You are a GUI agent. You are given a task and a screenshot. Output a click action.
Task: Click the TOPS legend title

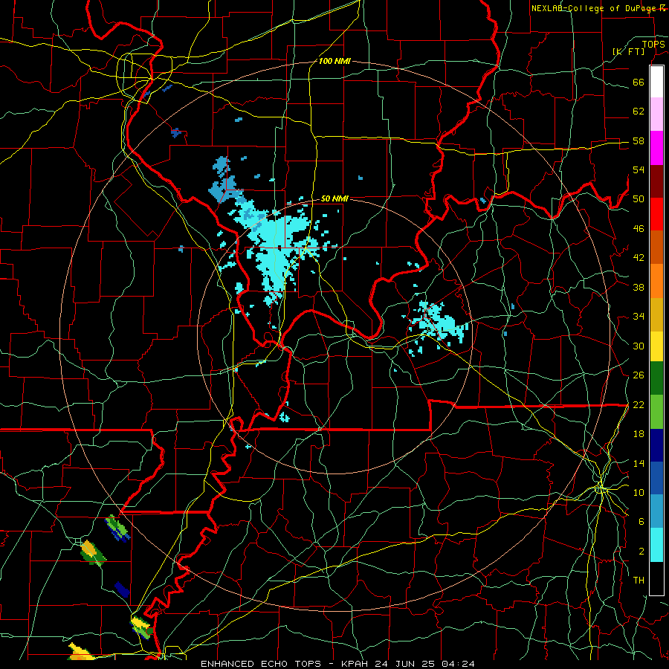653,44
